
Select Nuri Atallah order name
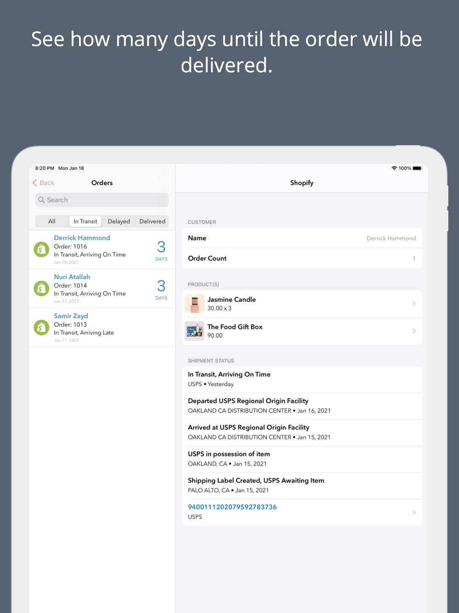[x=72, y=277]
